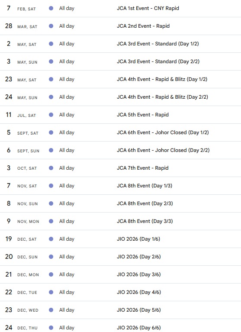This screenshot has width=241, height=332.
Task: Select JCA 3rd Event Standard Day 2/2
Action: point(158,61)
